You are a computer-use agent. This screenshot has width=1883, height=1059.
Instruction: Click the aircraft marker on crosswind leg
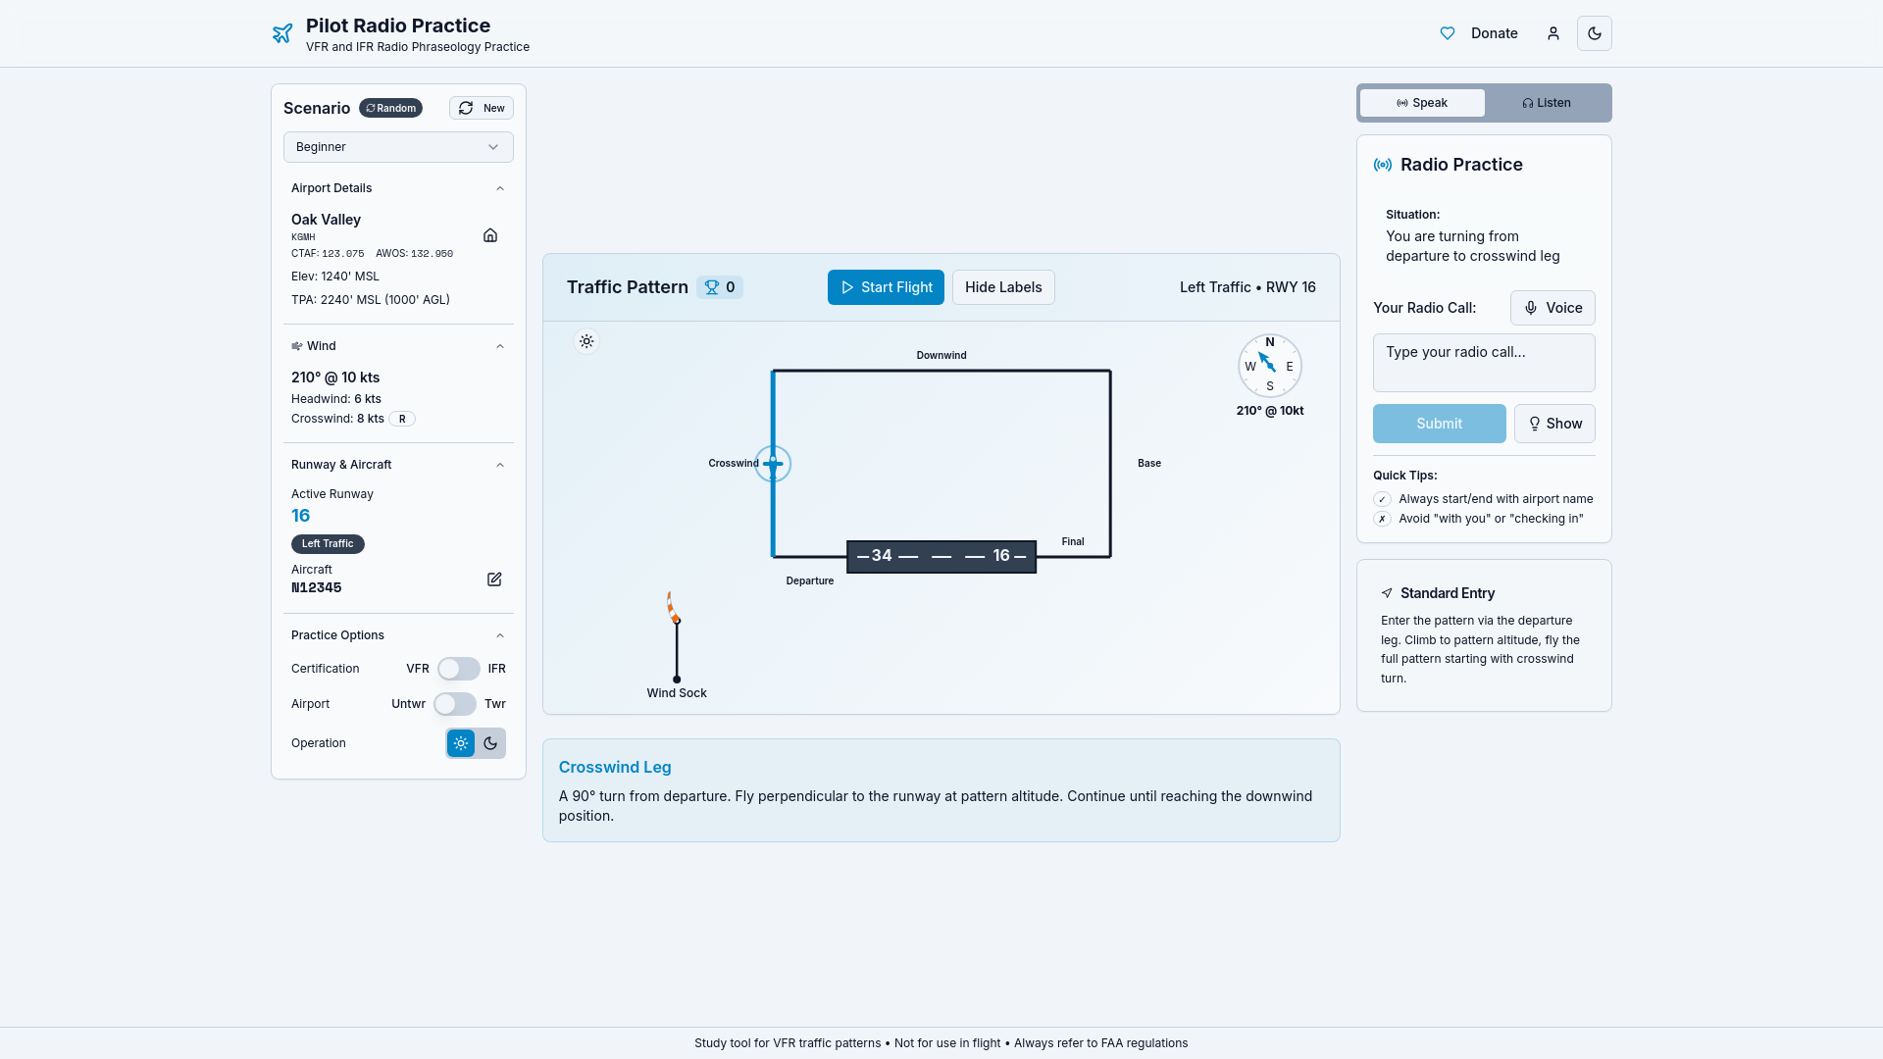(x=773, y=464)
